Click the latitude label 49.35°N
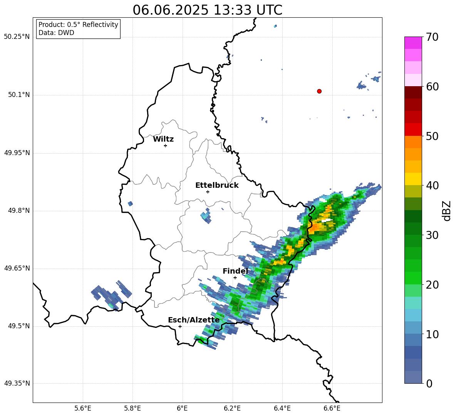The width and height of the screenshot is (456, 416). (x=17, y=383)
